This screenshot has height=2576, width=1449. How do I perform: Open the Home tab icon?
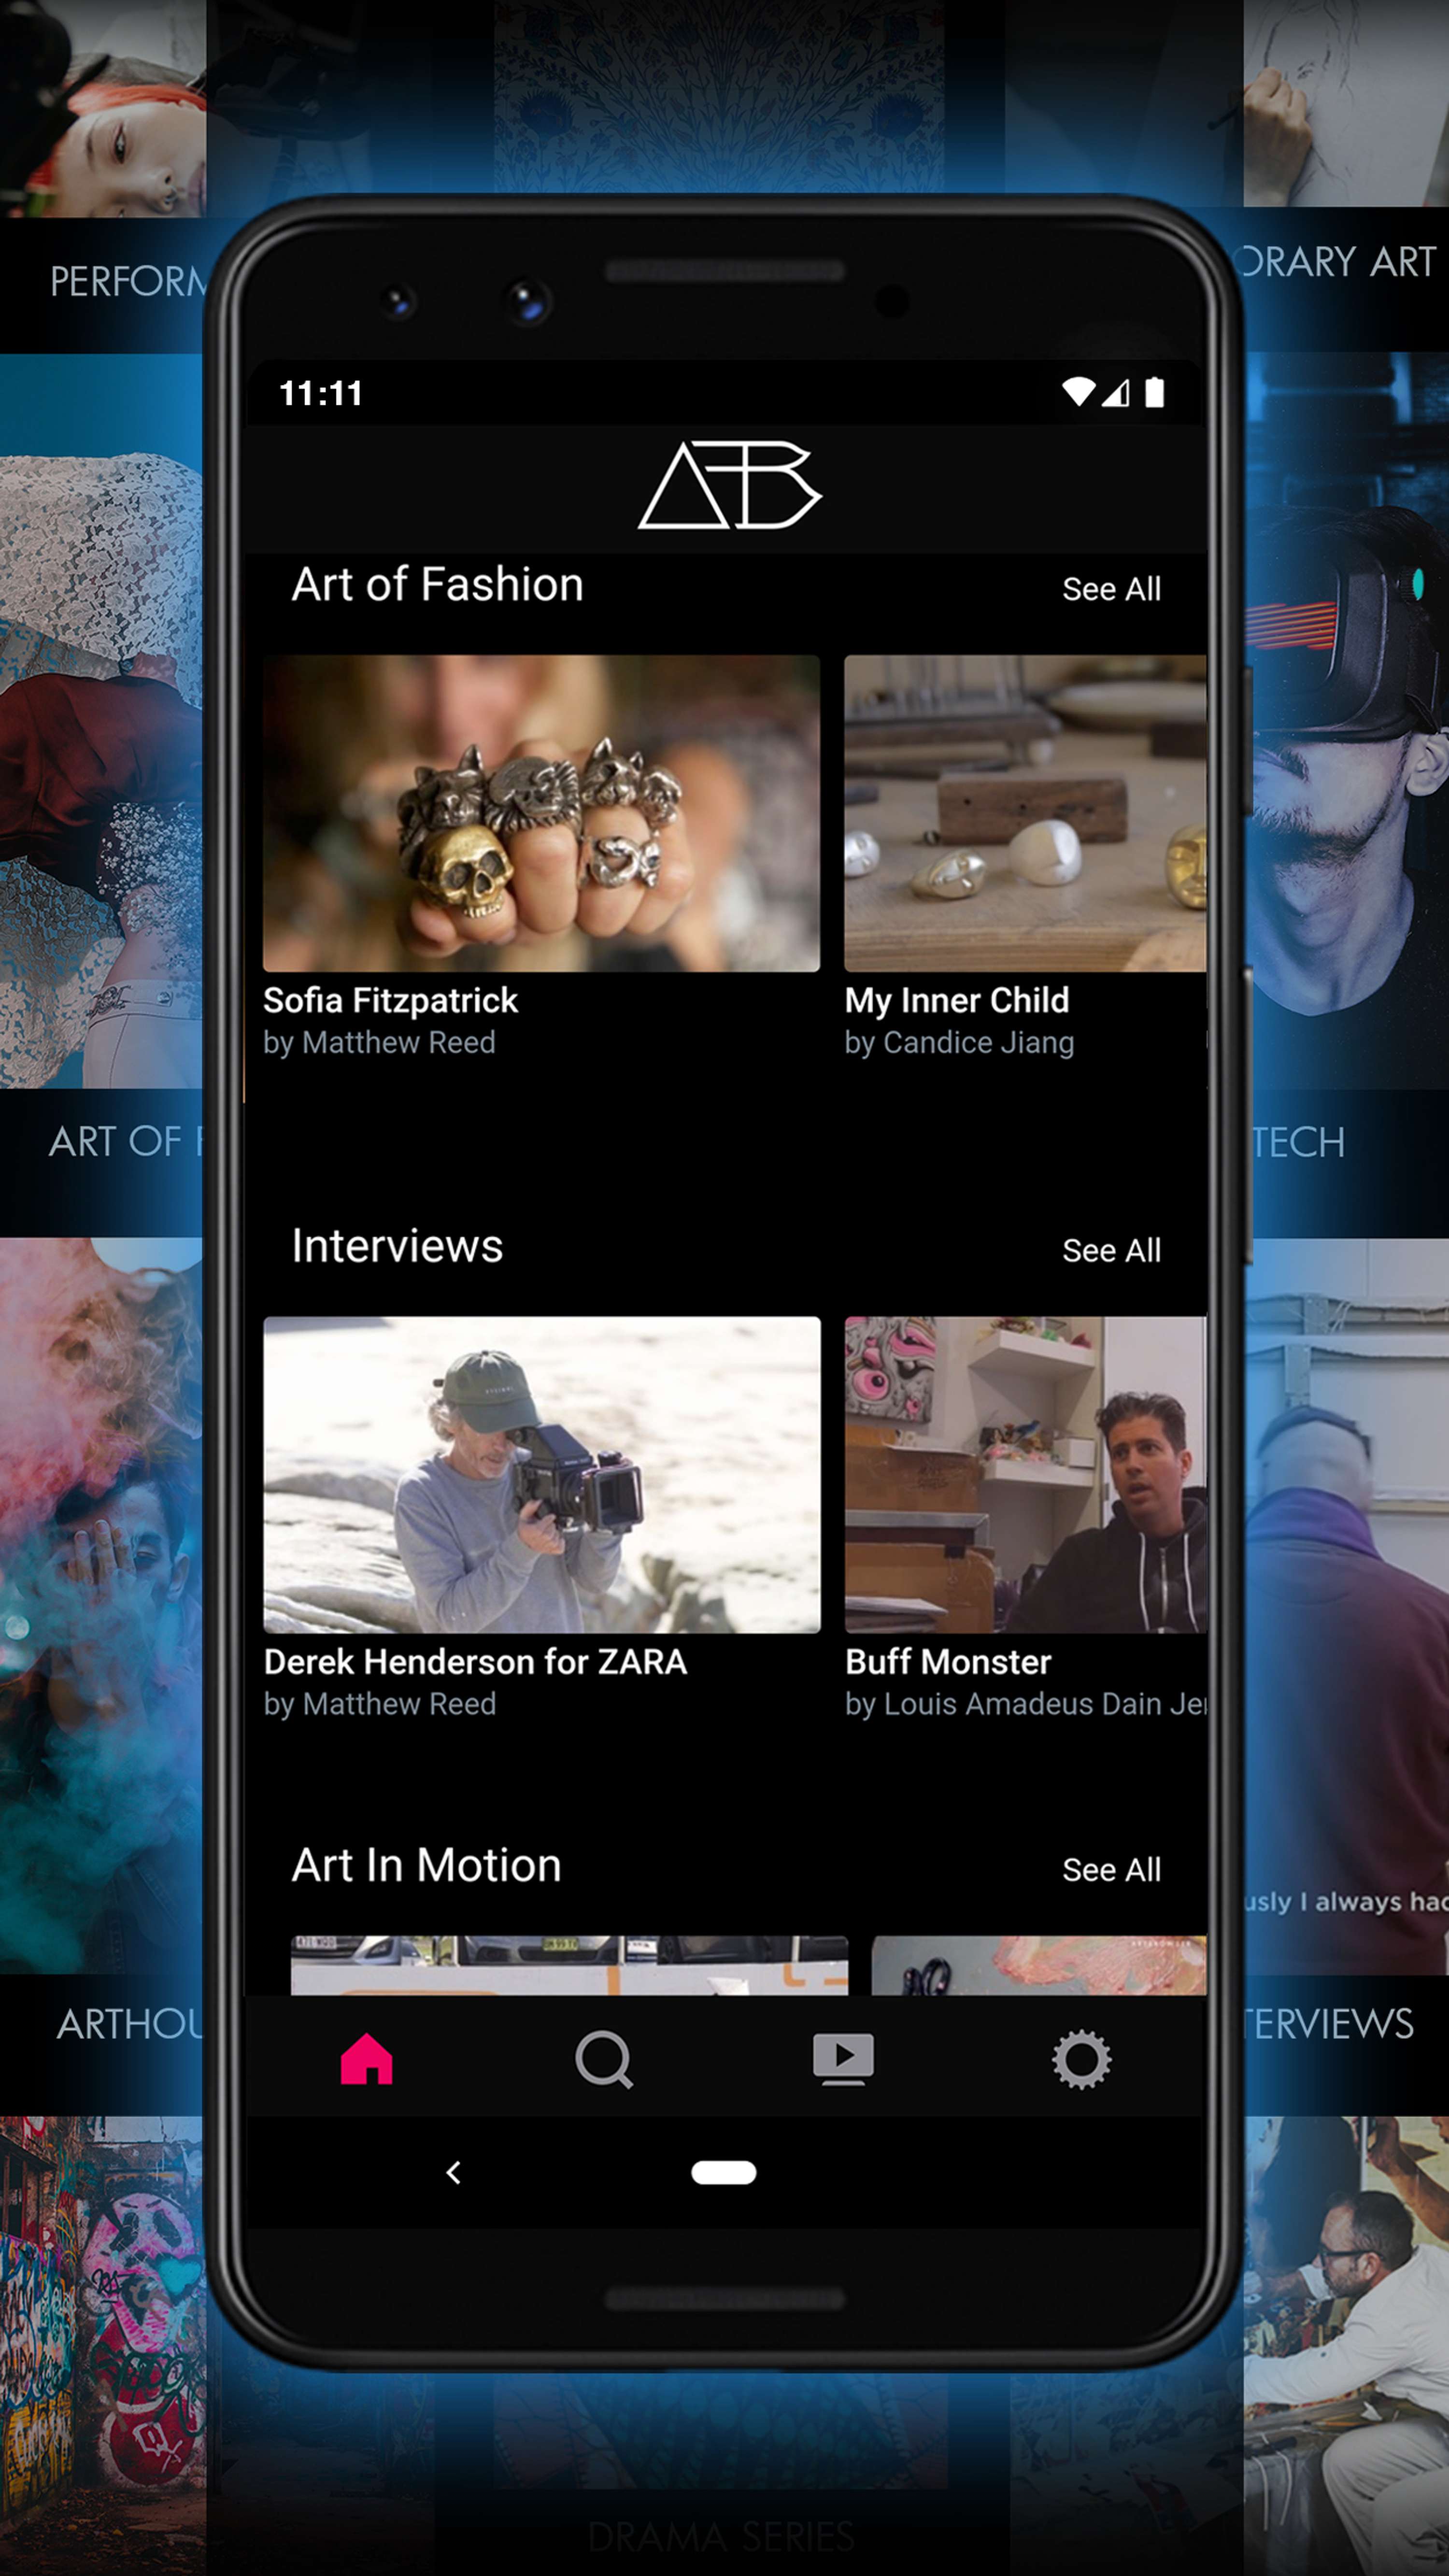pyautogui.click(x=366, y=2059)
